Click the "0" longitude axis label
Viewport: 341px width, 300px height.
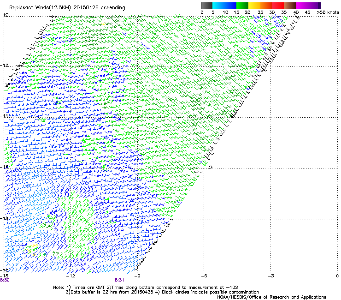point(337,276)
